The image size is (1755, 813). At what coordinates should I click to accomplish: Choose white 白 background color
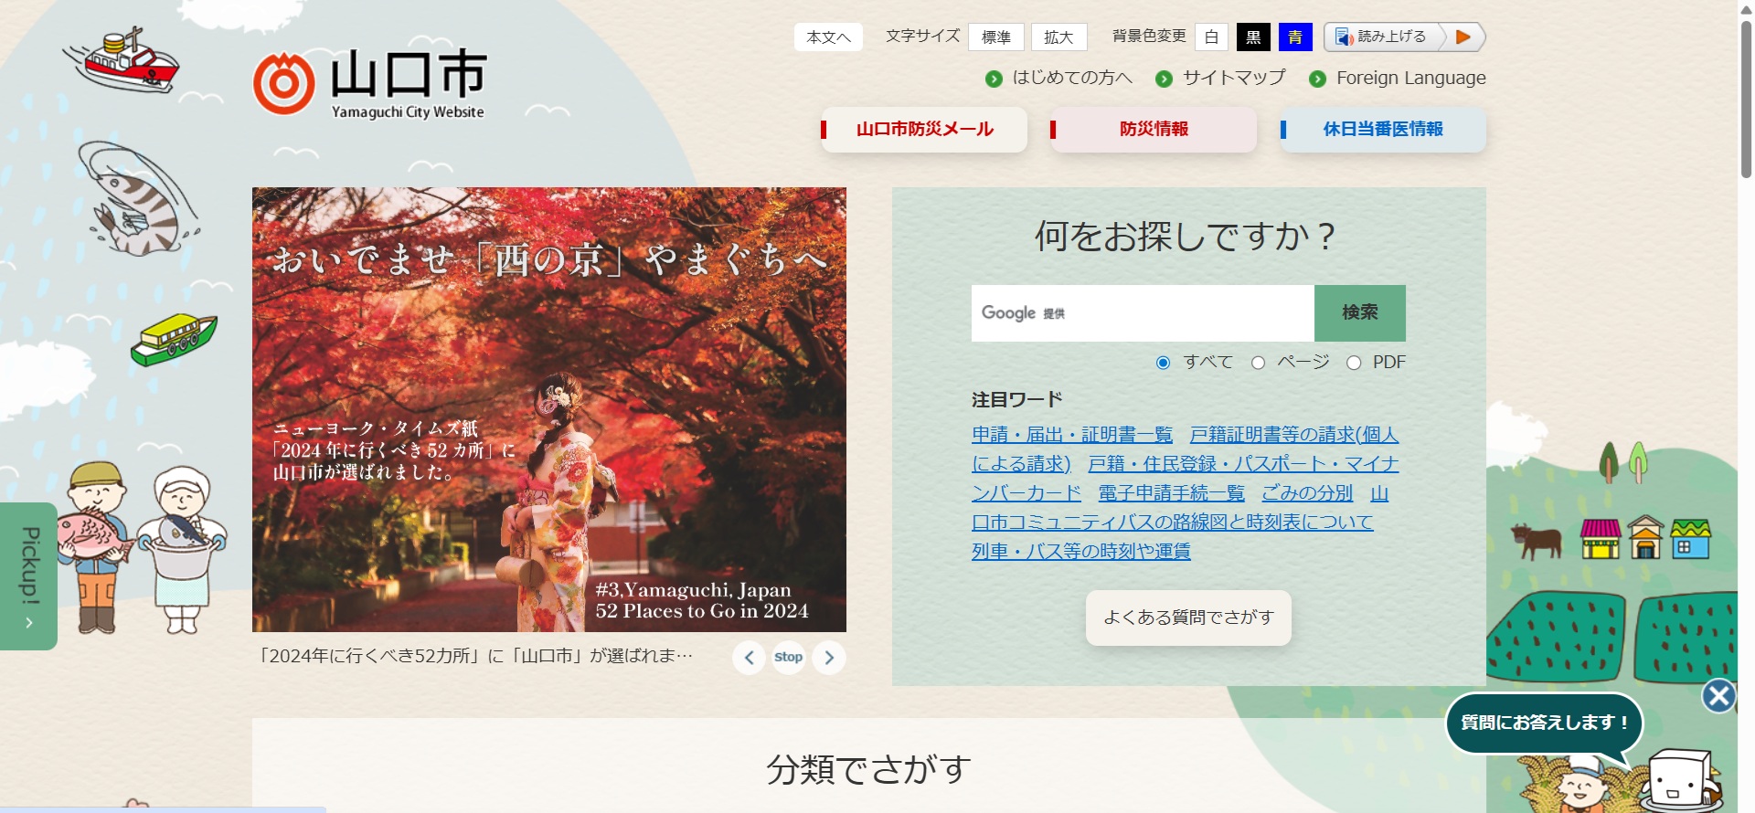click(1212, 37)
